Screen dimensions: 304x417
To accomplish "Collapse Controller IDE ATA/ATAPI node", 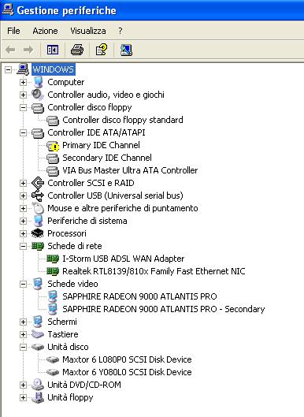I will [x=23, y=132].
